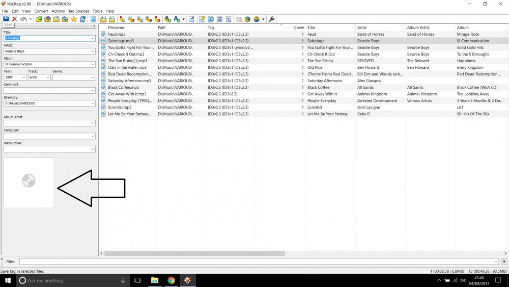Click the Undo arrow icon
509x287 pixels.
[x=23, y=19]
